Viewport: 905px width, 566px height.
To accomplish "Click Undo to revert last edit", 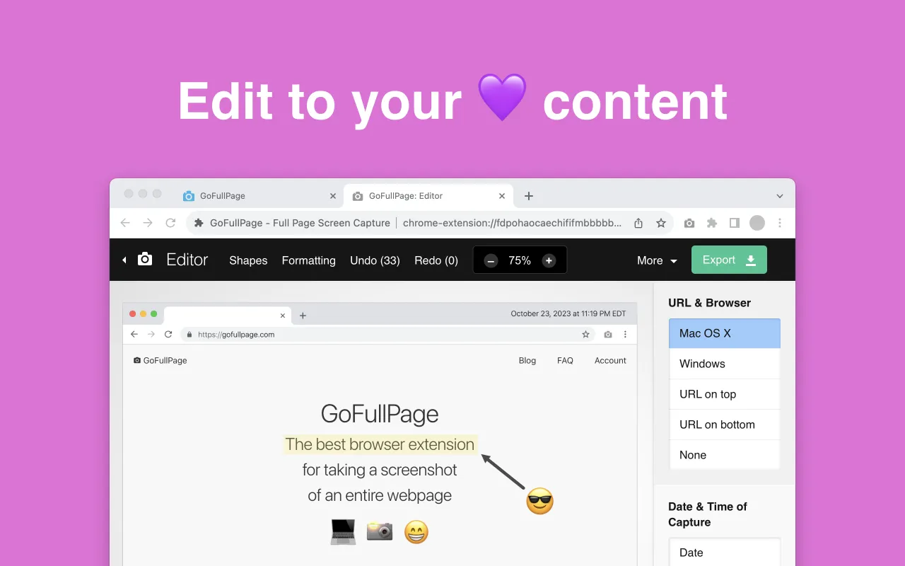I will [375, 260].
